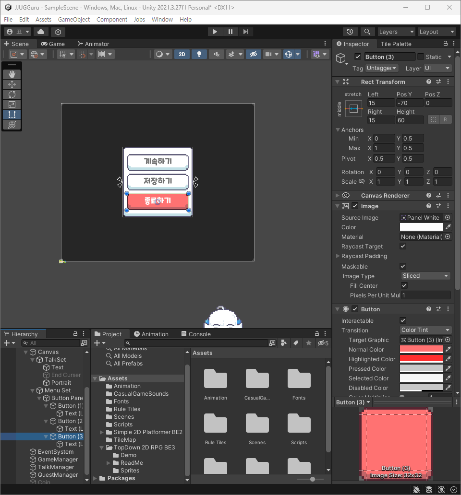Image resolution: width=461 pixels, height=495 pixels.
Task: Toggle scene lighting with the bulb icon
Action: click(x=199, y=54)
